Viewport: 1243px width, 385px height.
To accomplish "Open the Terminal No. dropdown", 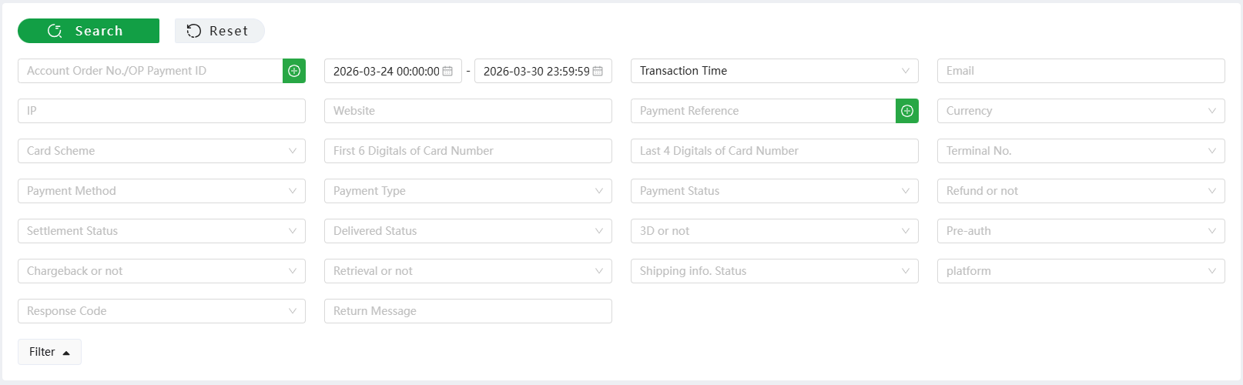I will [x=1081, y=151].
